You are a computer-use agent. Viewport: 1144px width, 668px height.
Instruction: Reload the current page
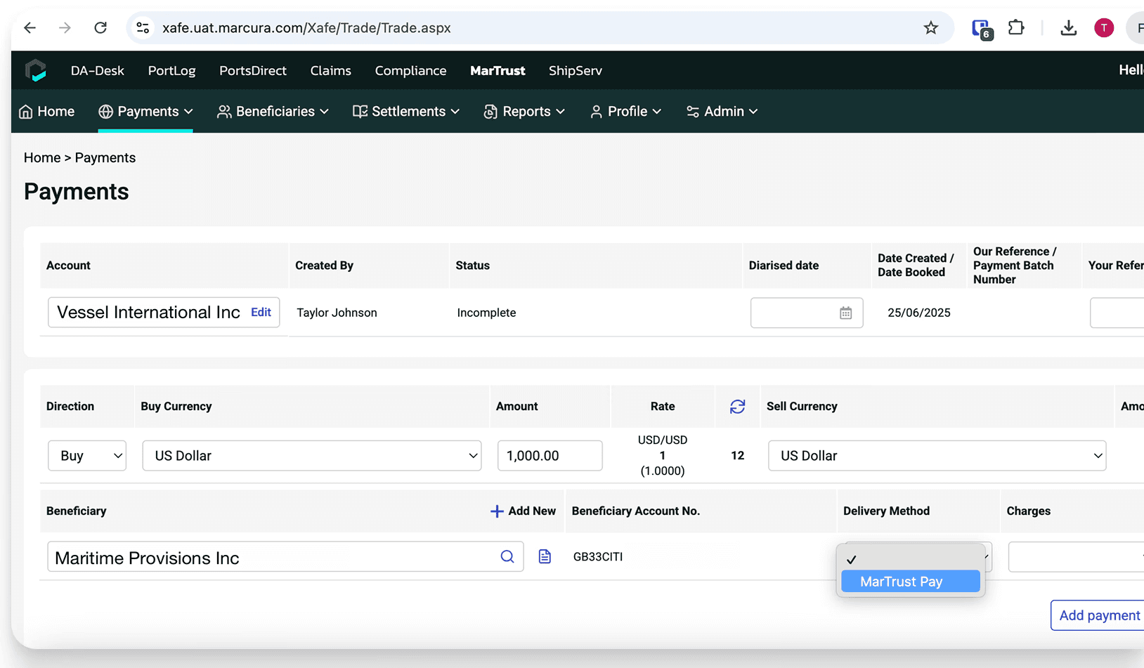coord(100,28)
